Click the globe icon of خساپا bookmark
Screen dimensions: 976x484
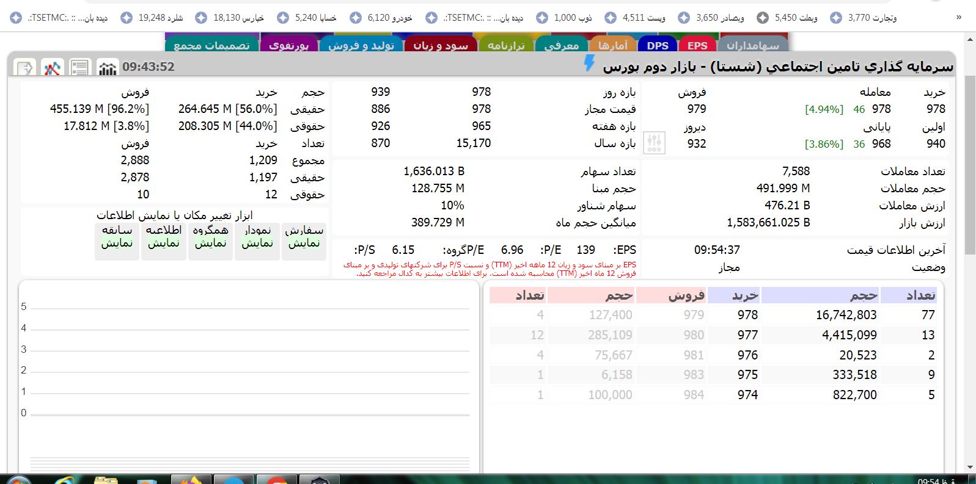pyautogui.click(x=283, y=18)
